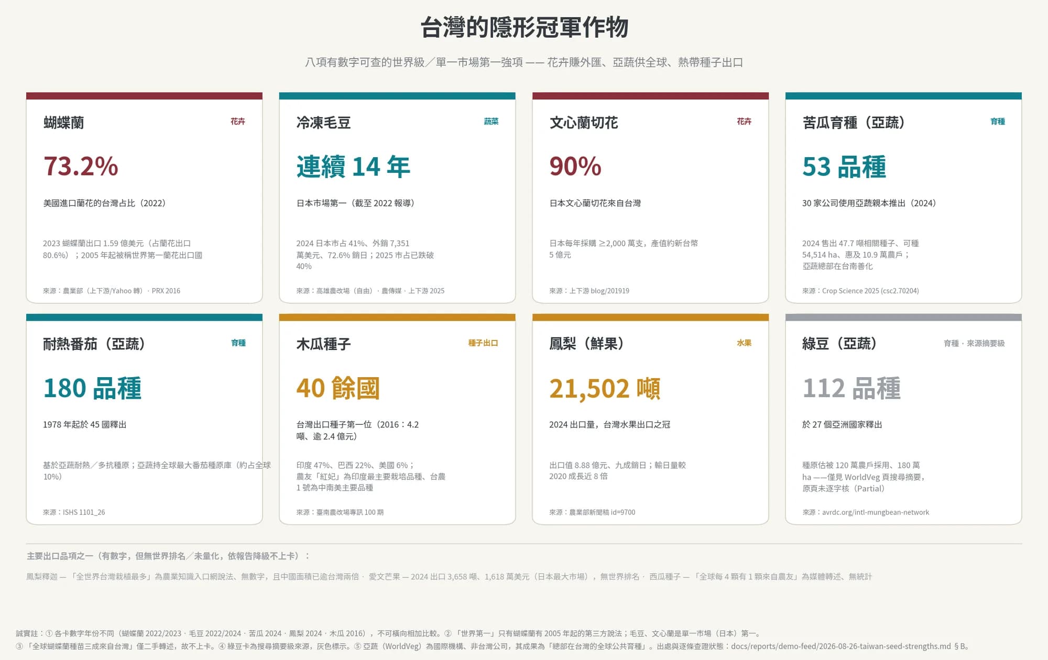Click the 育種 tag on 耐熱番茄 card
This screenshot has width=1048, height=660.
click(238, 343)
